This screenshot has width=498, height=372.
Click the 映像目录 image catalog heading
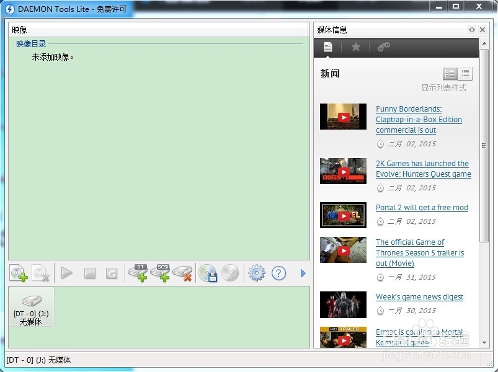pos(31,44)
